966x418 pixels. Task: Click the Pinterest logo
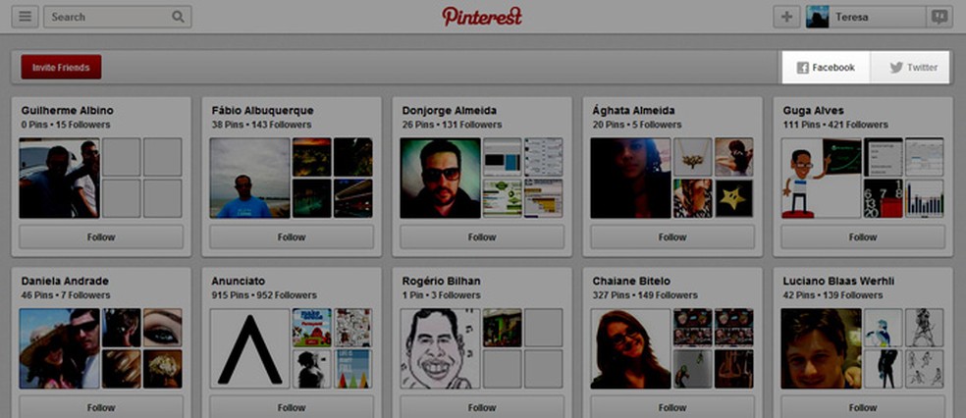click(x=482, y=17)
